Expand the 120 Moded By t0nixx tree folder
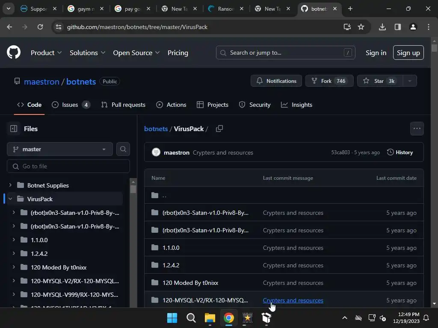438x328 pixels. tap(13, 267)
